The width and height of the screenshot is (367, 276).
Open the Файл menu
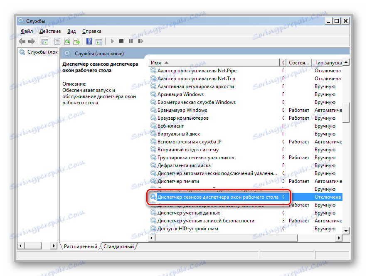click(27, 31)
